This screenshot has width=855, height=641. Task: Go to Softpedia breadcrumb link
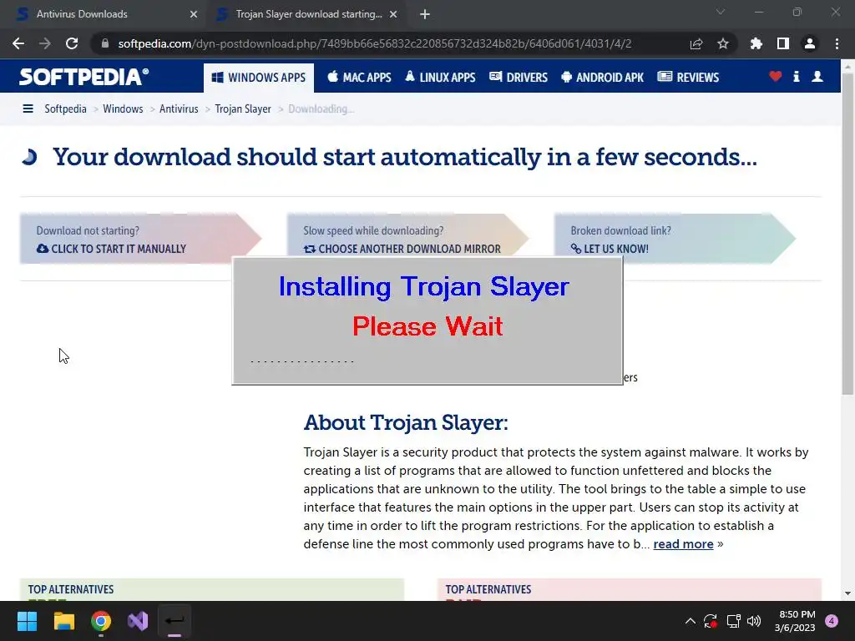65,109
